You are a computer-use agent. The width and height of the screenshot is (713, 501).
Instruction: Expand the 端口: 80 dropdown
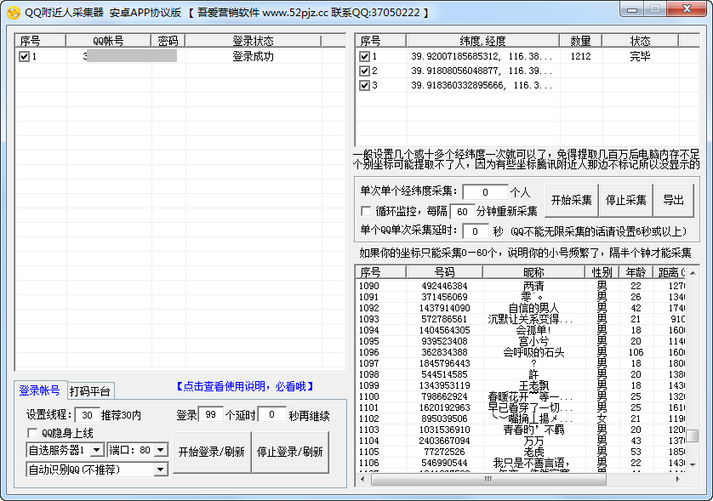point(161,450)
